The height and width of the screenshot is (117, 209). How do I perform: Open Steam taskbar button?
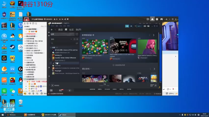click(x=67, y=115)
